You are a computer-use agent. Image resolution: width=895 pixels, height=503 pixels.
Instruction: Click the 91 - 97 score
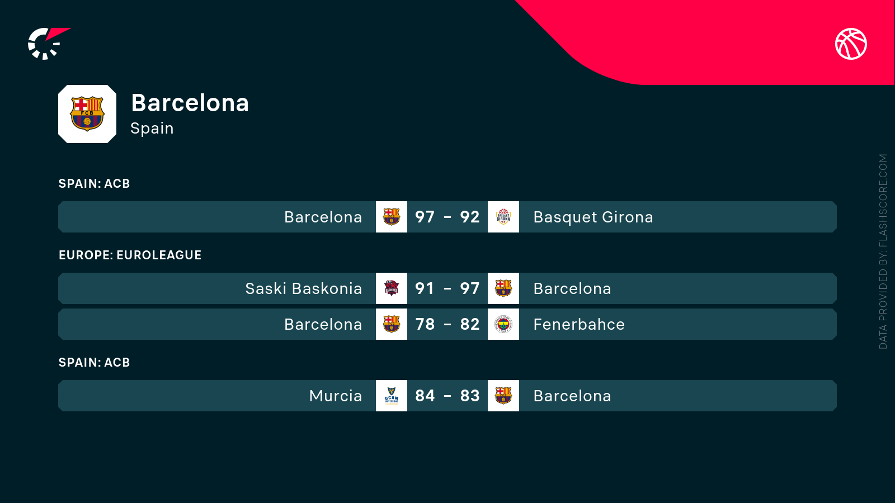click(447, 288)
